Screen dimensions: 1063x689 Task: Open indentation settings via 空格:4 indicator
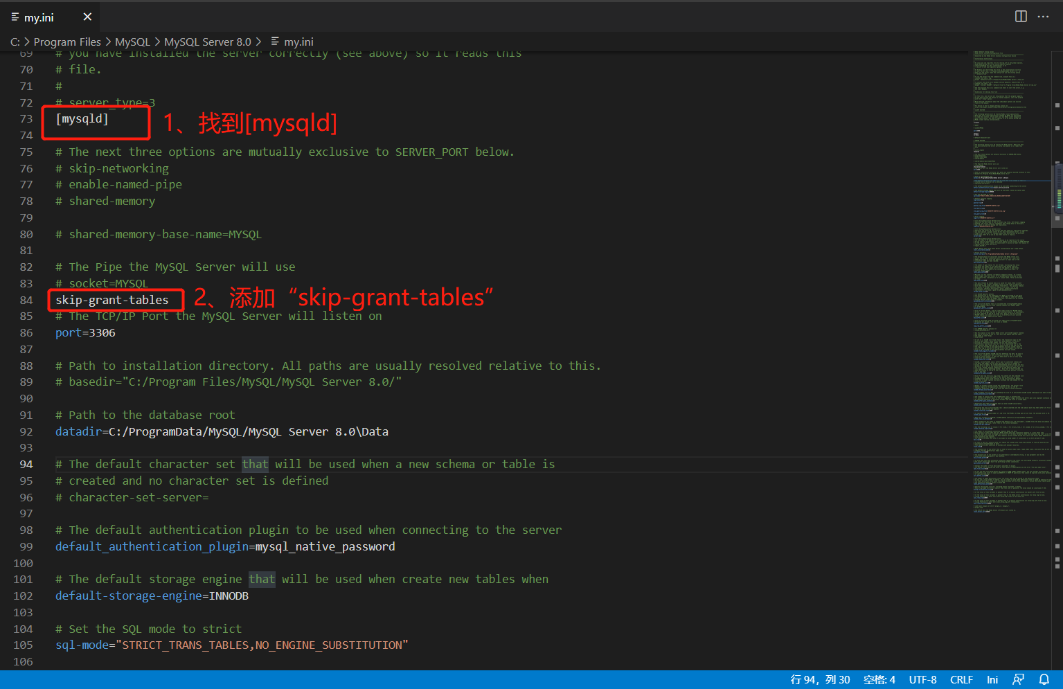878,679
